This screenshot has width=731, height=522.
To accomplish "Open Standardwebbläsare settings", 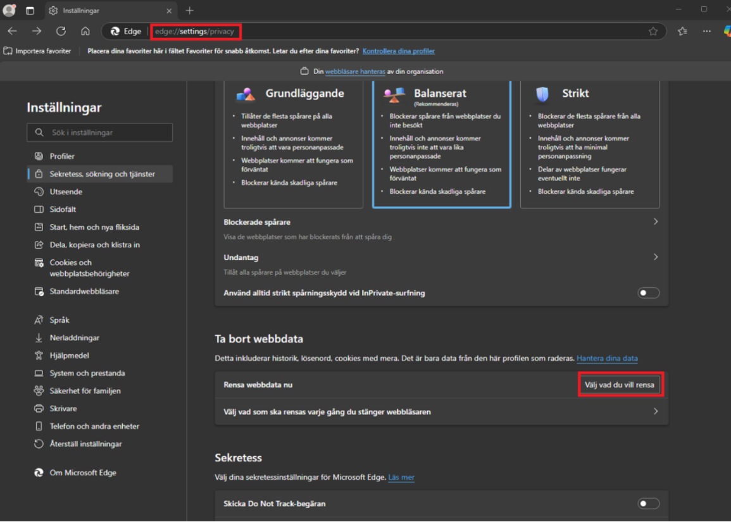I will click(100, 291).
